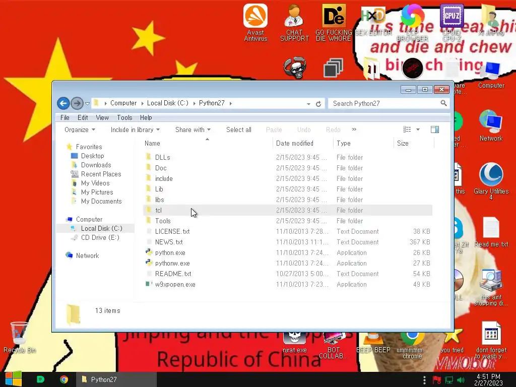Open the view options dropdown arrow

coord(418,130)
